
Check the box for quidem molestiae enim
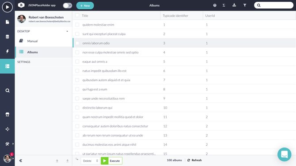pos(77,25)
